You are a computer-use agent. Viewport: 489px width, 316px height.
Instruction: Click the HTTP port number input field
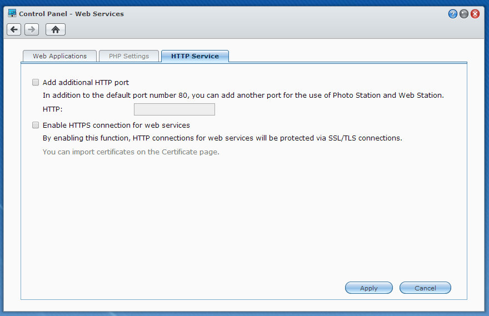click(174, 109)
